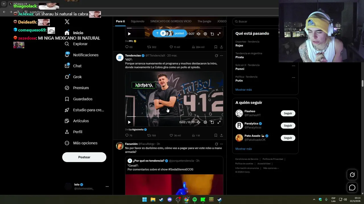Screen dimensions: 364x204
Task: Play the PFL video
Action: click(129, 34)
